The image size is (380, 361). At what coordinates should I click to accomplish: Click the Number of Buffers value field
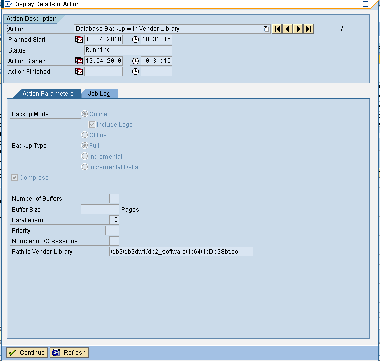click(x=114, y=198)
